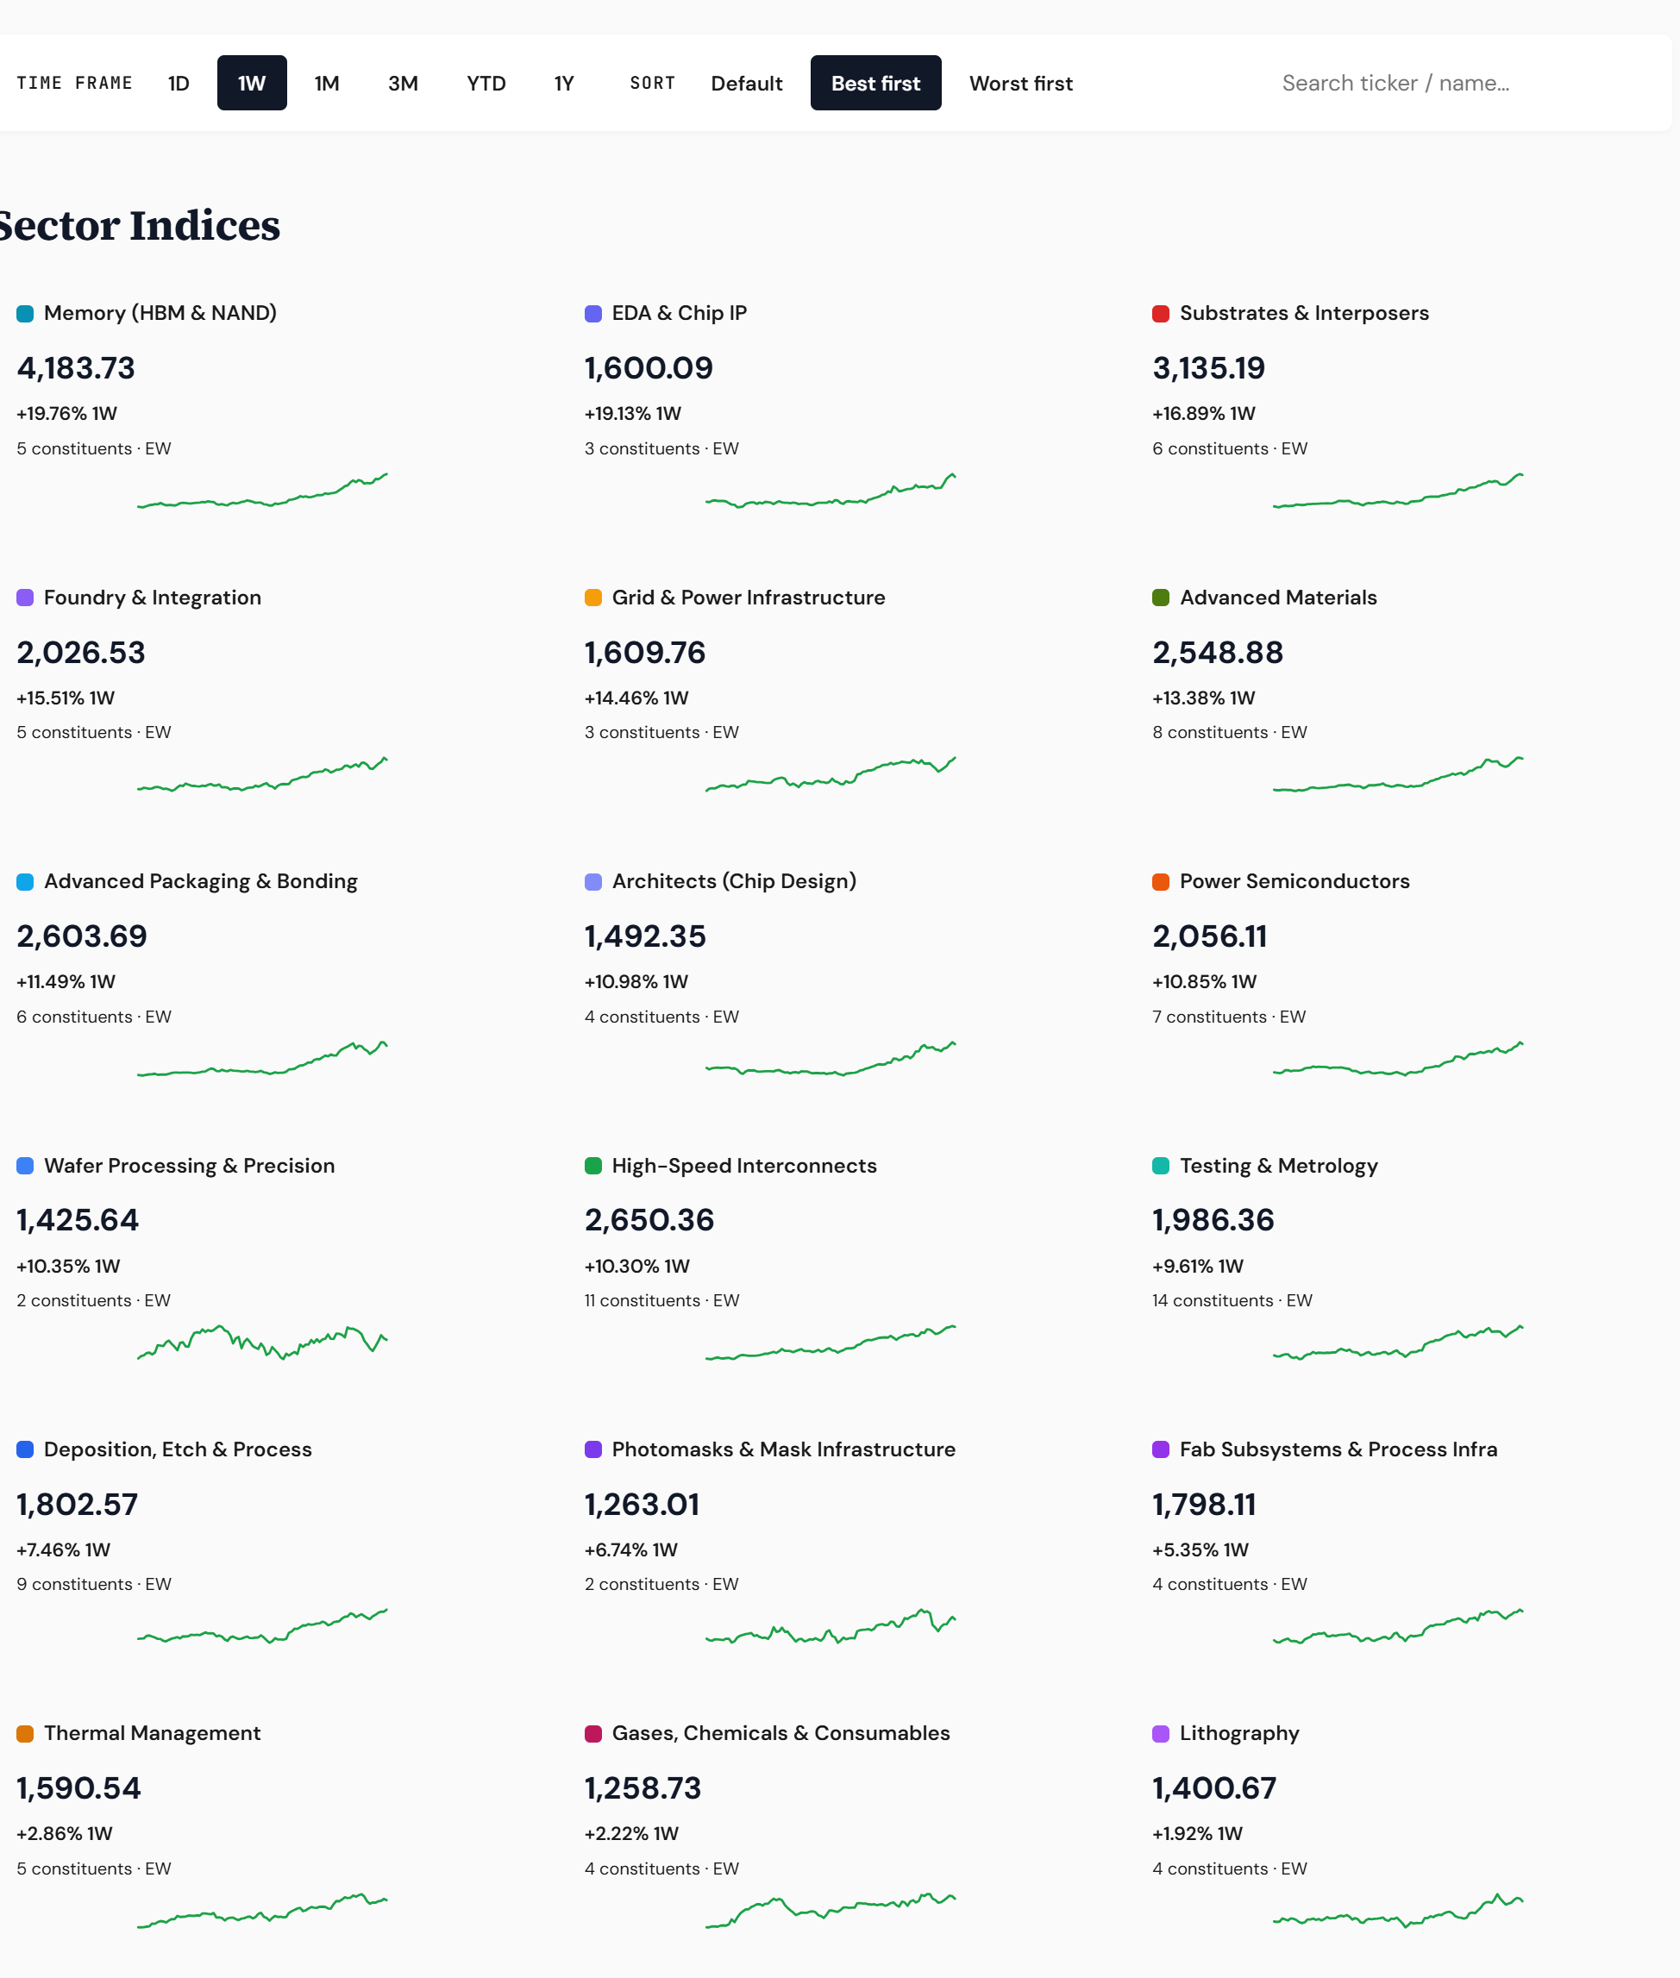Click the Thermal Management sparkline chart

click(x=262, y=1909)
